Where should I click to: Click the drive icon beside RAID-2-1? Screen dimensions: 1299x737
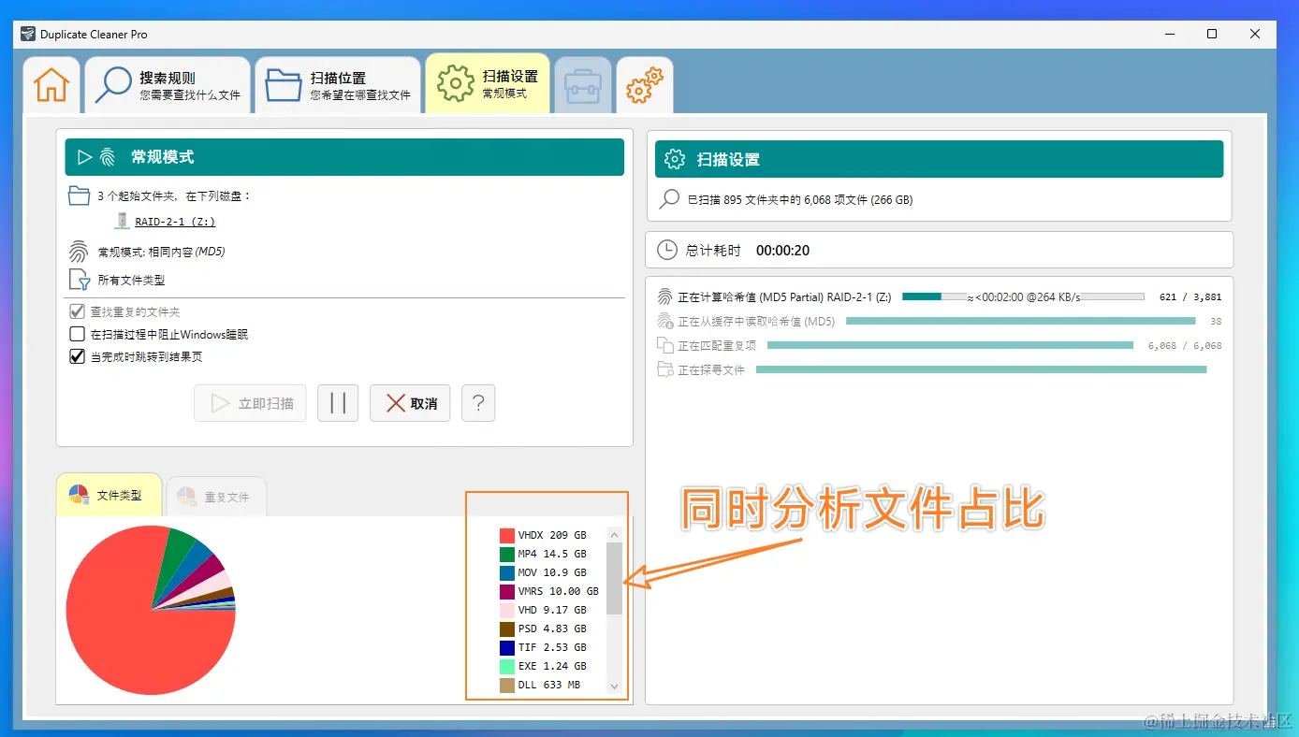pyautogui.click(x=122, y=222)
